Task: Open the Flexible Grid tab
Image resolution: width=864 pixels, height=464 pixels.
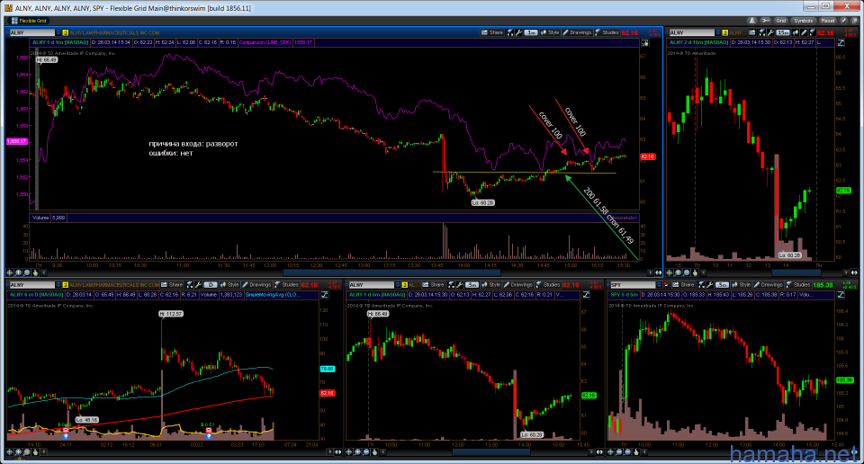Action: [x=31, y=21]
